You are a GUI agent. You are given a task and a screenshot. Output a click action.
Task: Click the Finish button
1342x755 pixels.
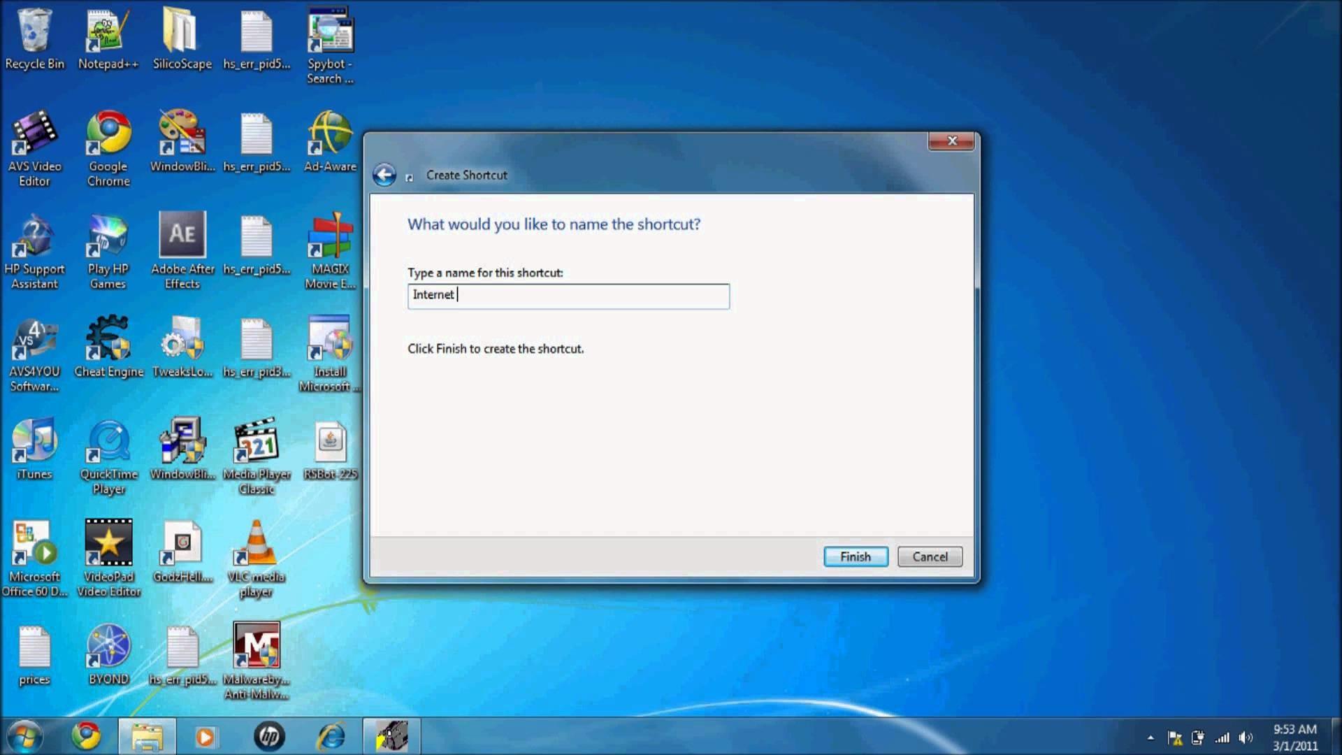855,556
